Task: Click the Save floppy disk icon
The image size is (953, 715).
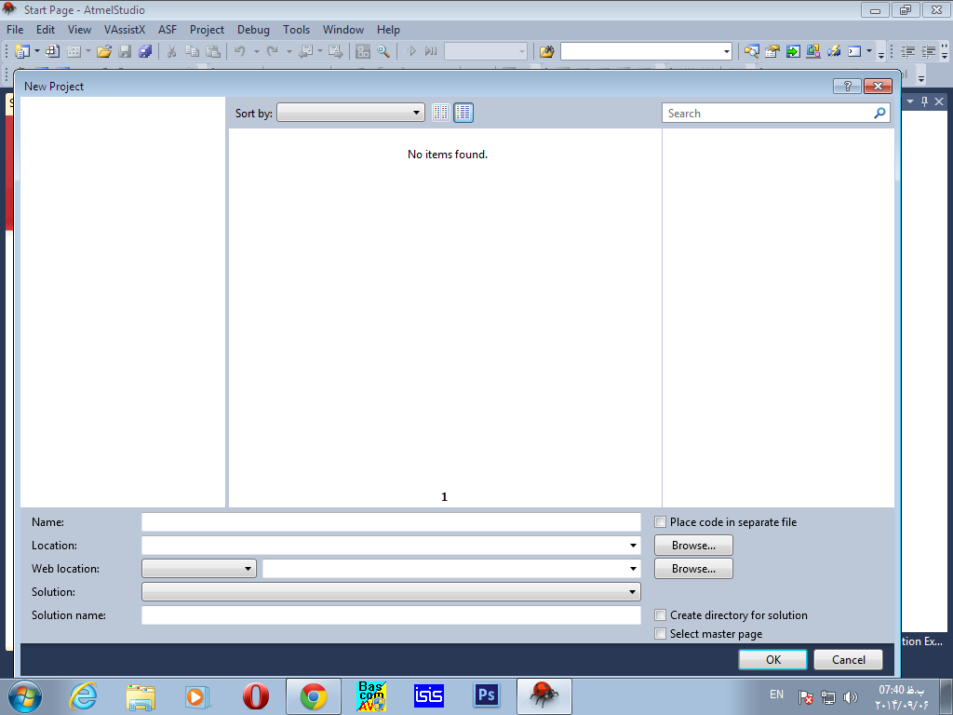Action: pos(125,52)
